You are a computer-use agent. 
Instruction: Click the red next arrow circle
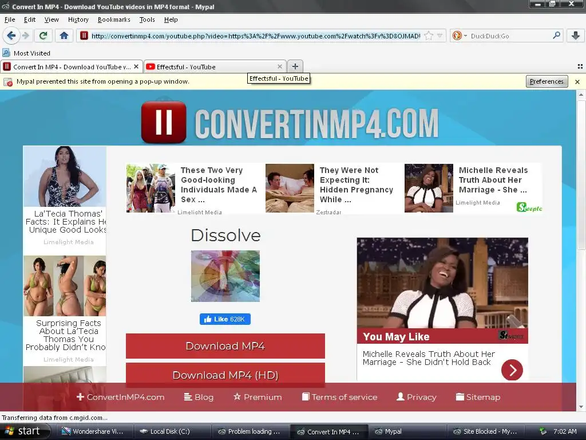click(512, 370)
